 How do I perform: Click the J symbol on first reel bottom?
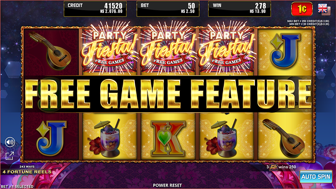point(51,138)
